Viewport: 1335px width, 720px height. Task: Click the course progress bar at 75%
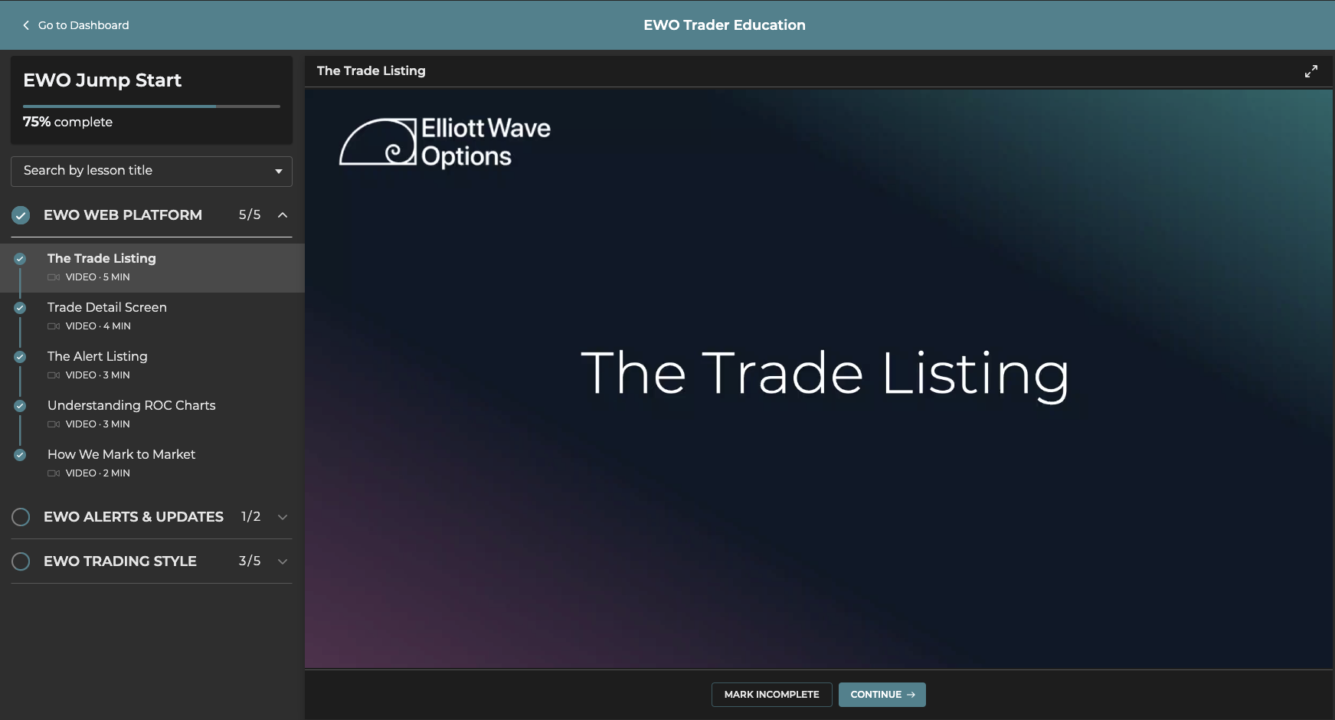coord(152,106)
